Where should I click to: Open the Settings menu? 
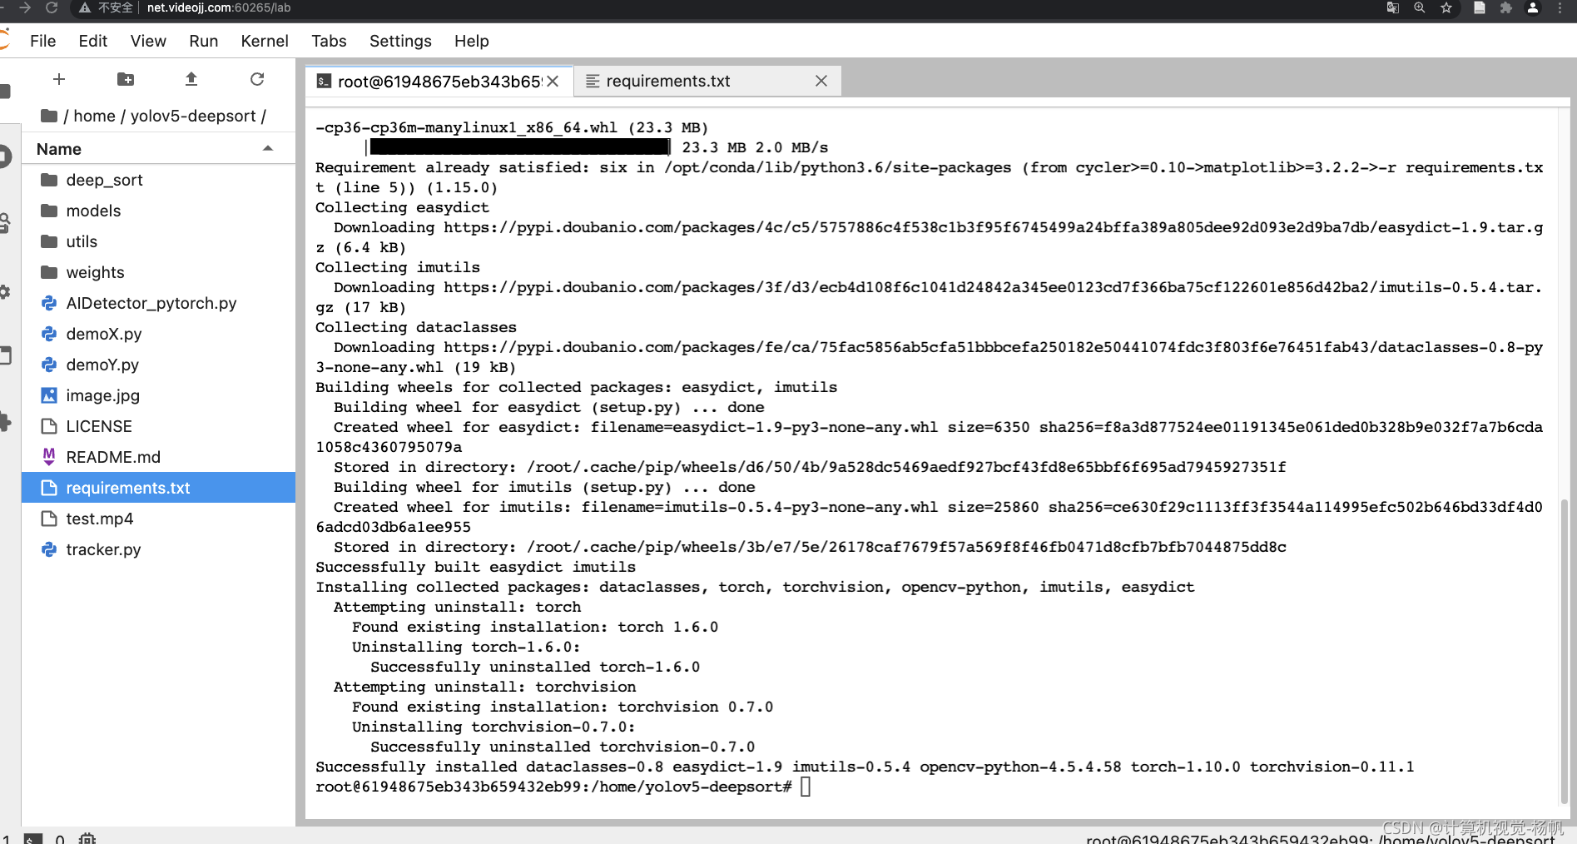tap(400, 41)
